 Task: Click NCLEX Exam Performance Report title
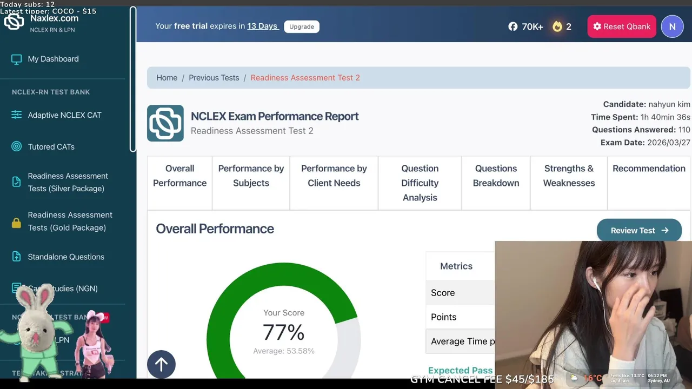tap(275, 116)
